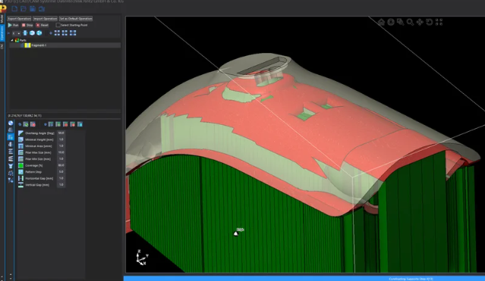Click the Horizontal Gap parameter icon

pos(20,178)
